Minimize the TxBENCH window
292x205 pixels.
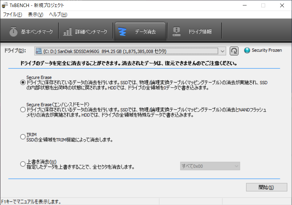point(245,5)
